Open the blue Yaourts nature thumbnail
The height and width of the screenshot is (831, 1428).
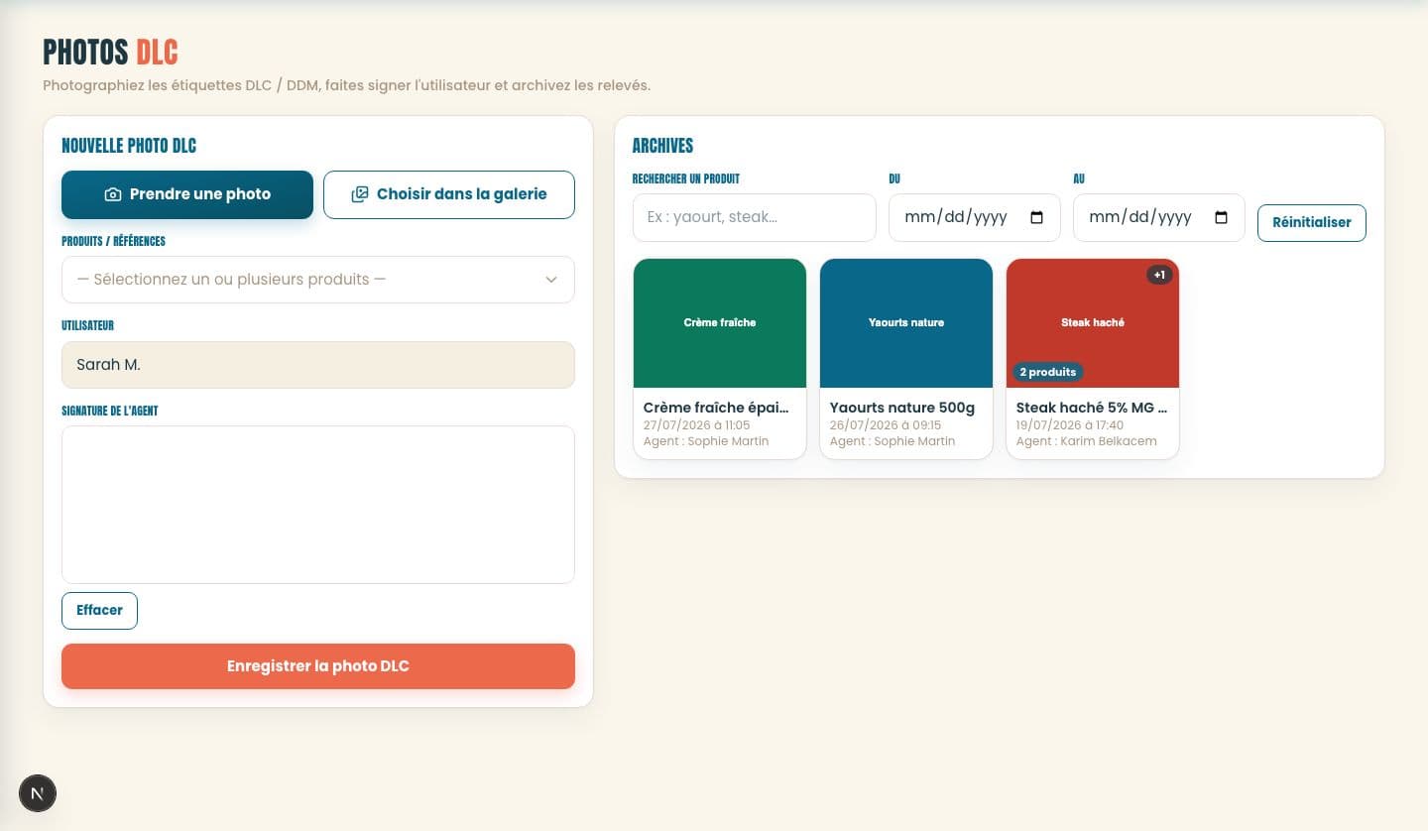tap(906, 323)
